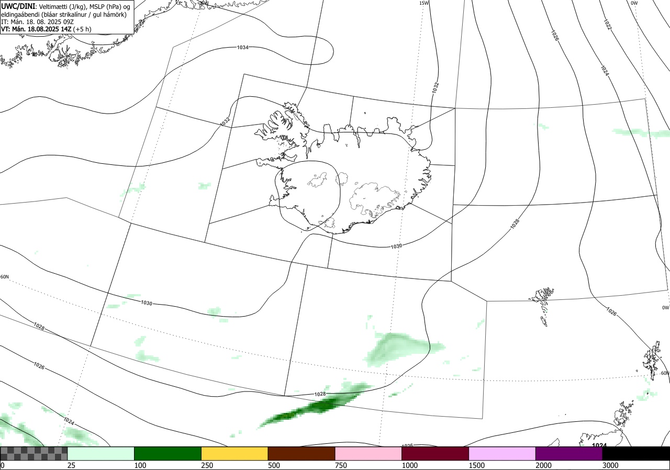This screenshot has height=470, width=670.
Task: Click the legend value "250"
Action: pyautogui.click(x=207, y=465)
